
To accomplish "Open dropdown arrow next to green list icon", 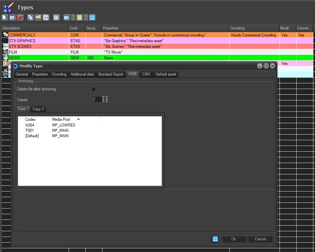I will click(86, 17).
